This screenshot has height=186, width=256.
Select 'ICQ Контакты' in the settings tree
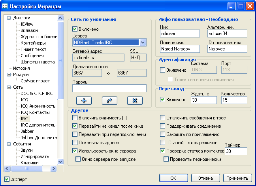tap(35, 112)
